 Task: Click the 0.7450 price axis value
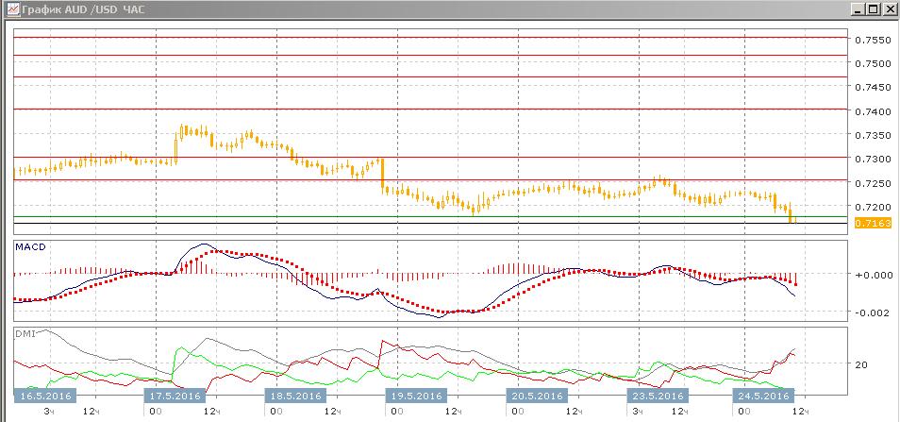point(873,88)
